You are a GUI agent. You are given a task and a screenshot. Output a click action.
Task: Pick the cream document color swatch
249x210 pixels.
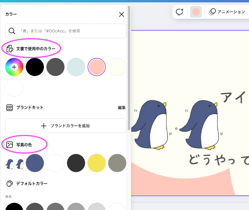117,67
